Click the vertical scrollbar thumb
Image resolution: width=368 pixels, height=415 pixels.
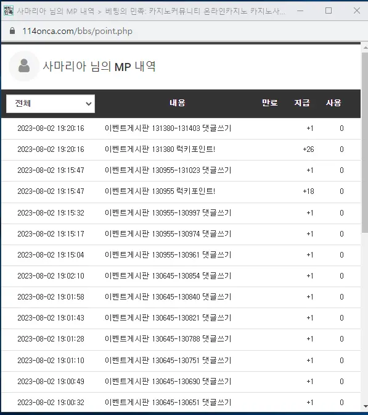pos(365,143)
